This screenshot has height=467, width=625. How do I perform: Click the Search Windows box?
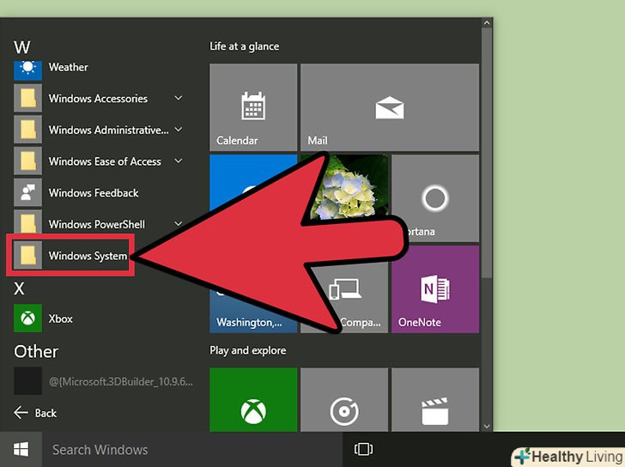click(x=192, y=449)
